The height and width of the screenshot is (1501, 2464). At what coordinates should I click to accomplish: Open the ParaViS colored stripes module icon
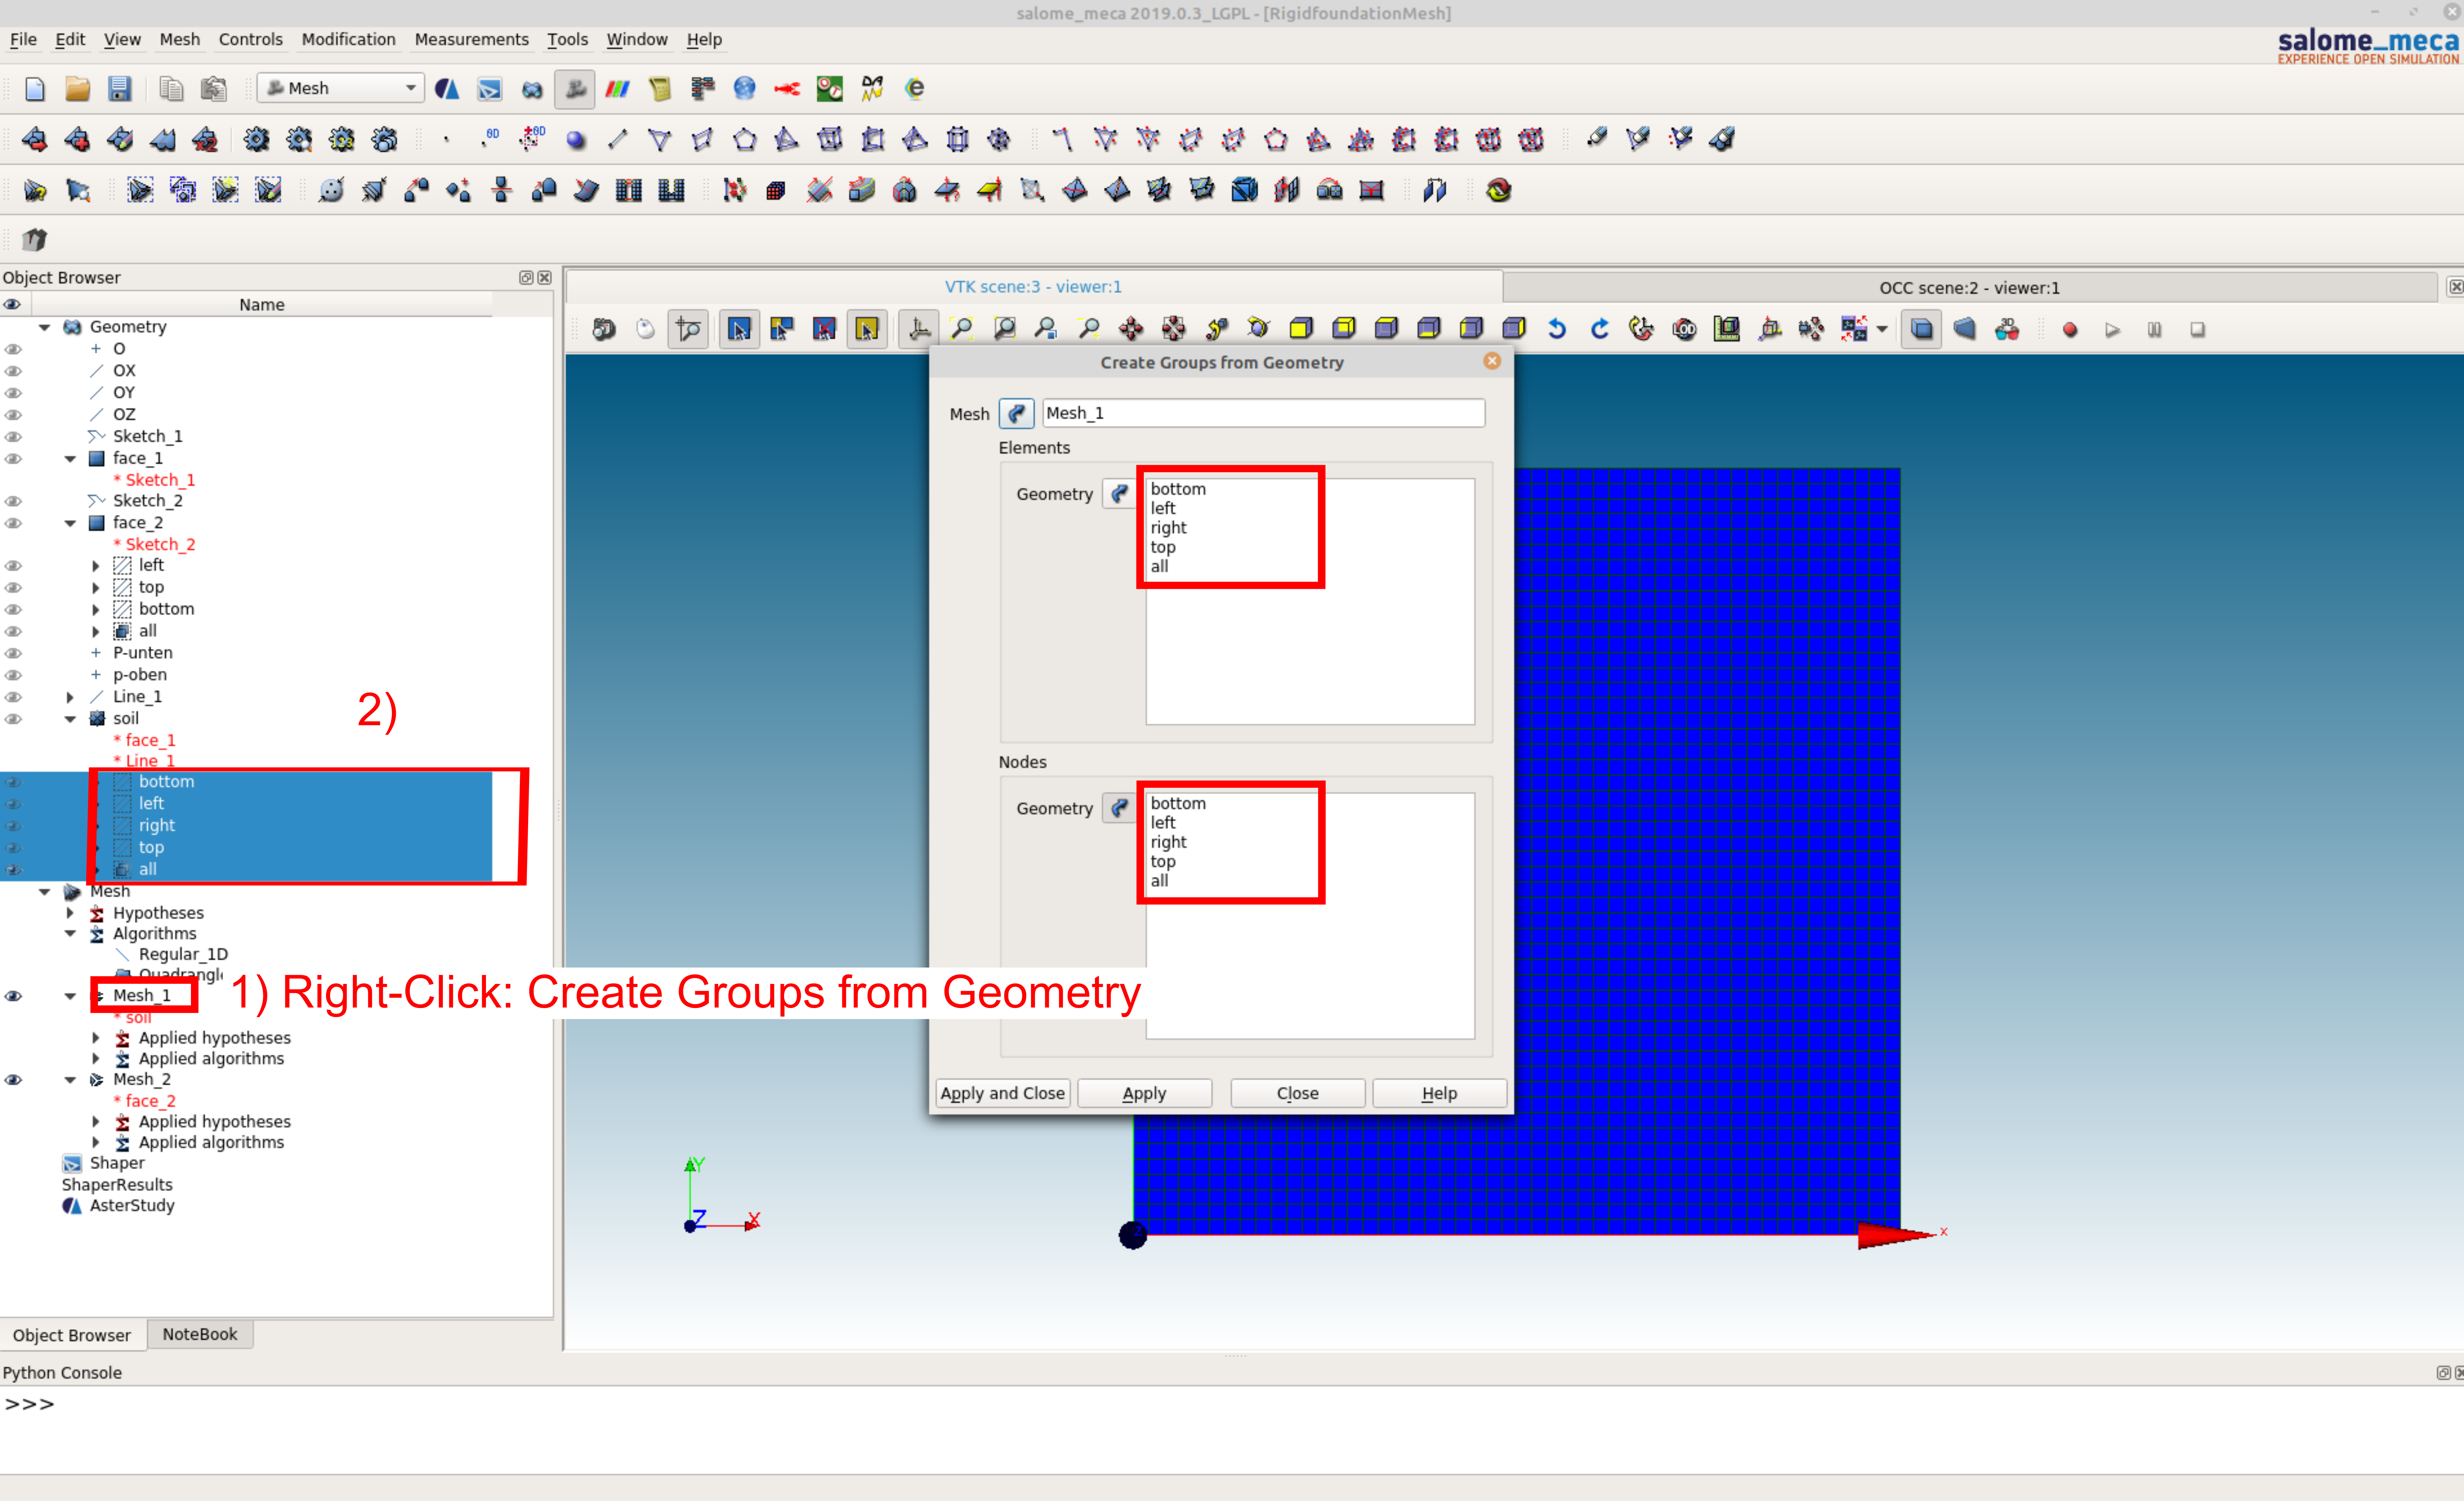[617, 89]
